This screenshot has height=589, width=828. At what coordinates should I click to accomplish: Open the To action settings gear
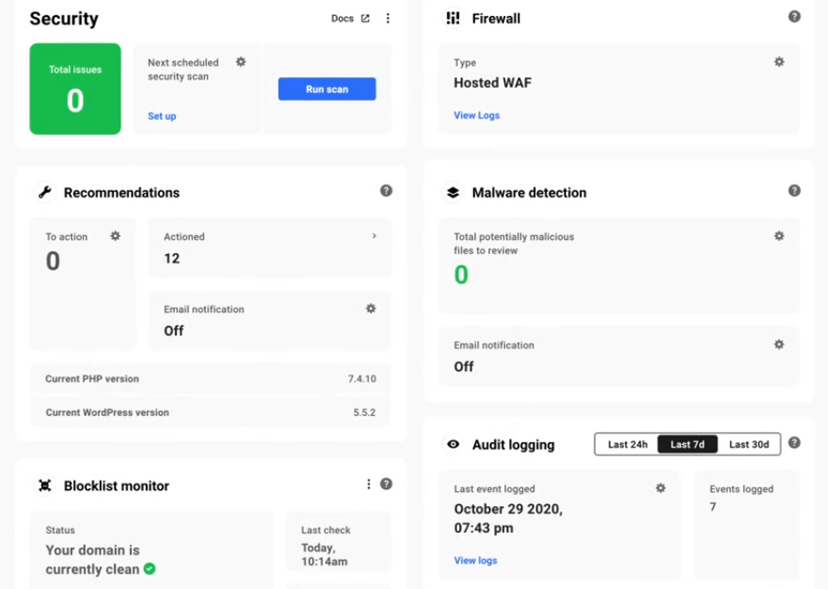pyautogui.click(x=116, y=236)
